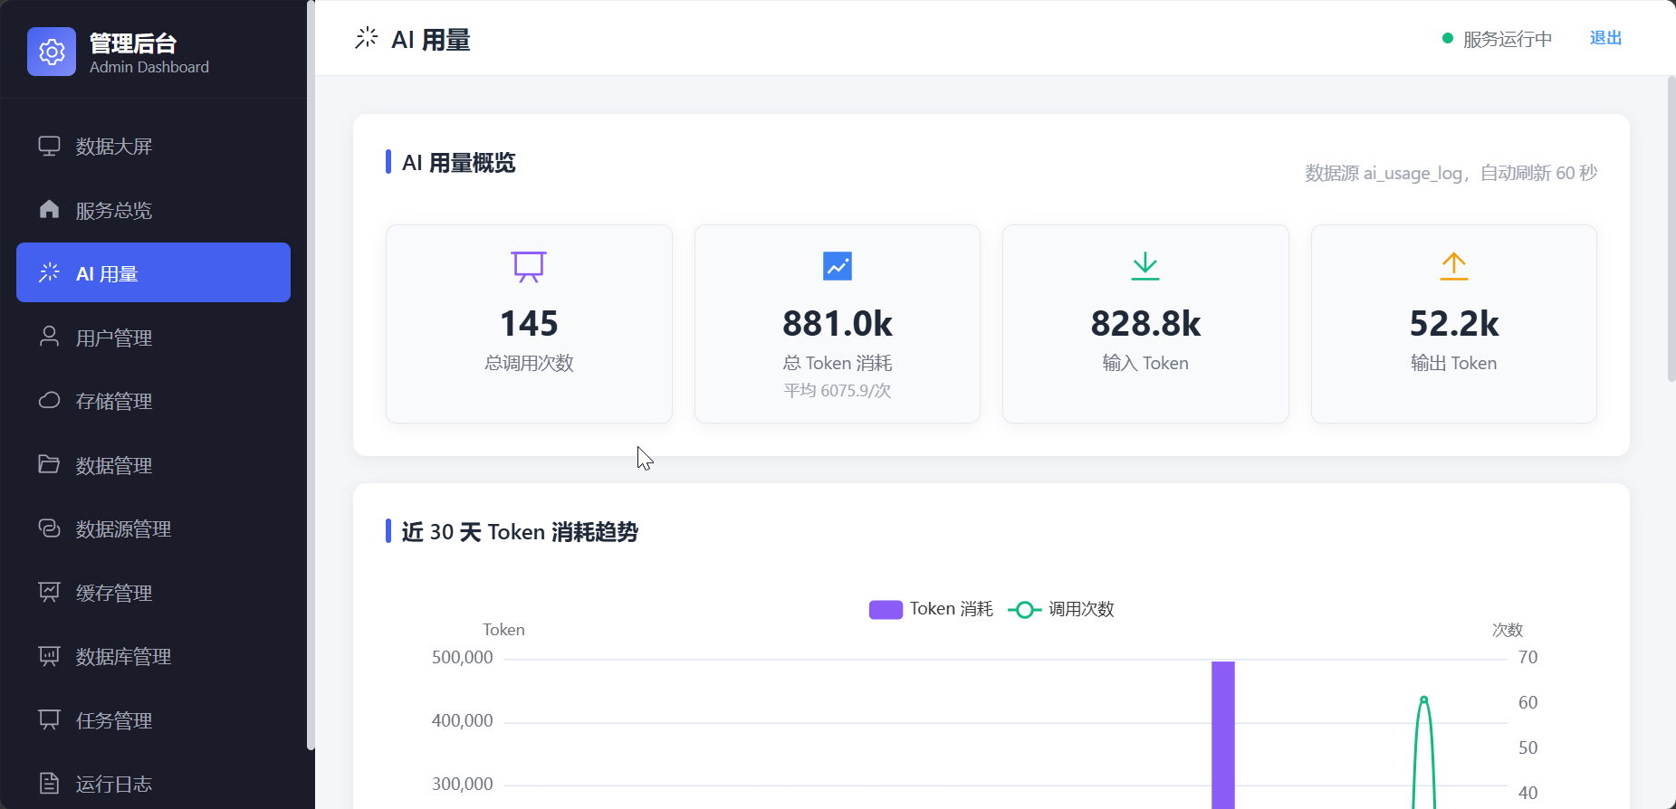Click the document icon beside 运行日志

pos(49,783)
